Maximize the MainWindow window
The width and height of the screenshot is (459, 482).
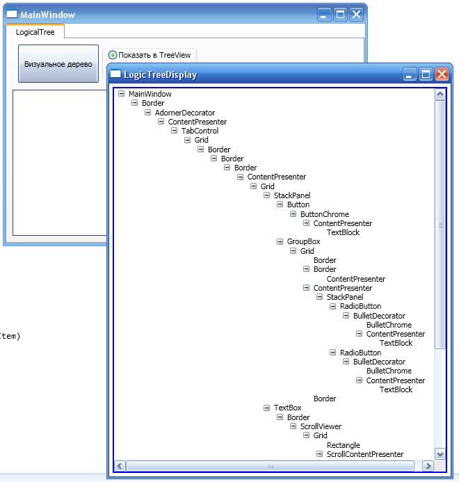pyautogui.click(x=340, y=15)
